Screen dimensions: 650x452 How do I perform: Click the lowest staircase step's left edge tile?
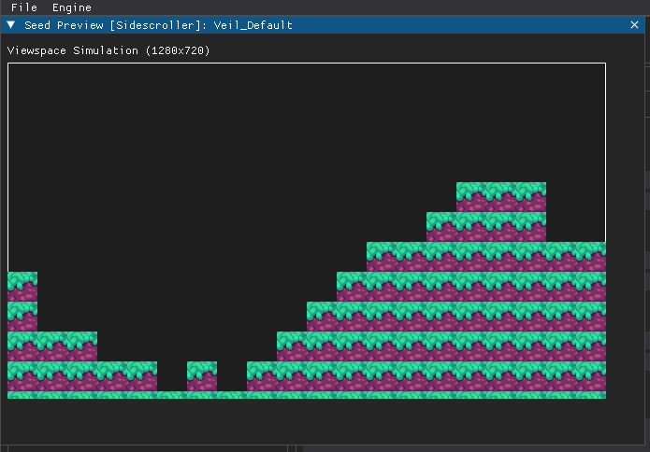click(262, 375)
